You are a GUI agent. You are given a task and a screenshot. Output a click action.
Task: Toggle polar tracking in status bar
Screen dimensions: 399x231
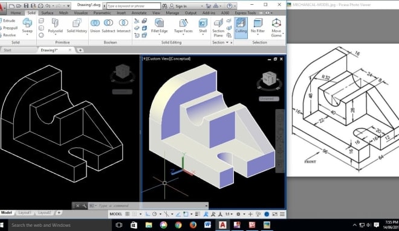(154, 214)
